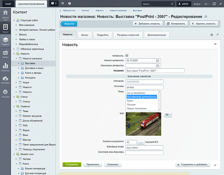This screenshot has height=175, width=224.
Task: Click the green Сохранить button
Action: (x=72, y=164)
